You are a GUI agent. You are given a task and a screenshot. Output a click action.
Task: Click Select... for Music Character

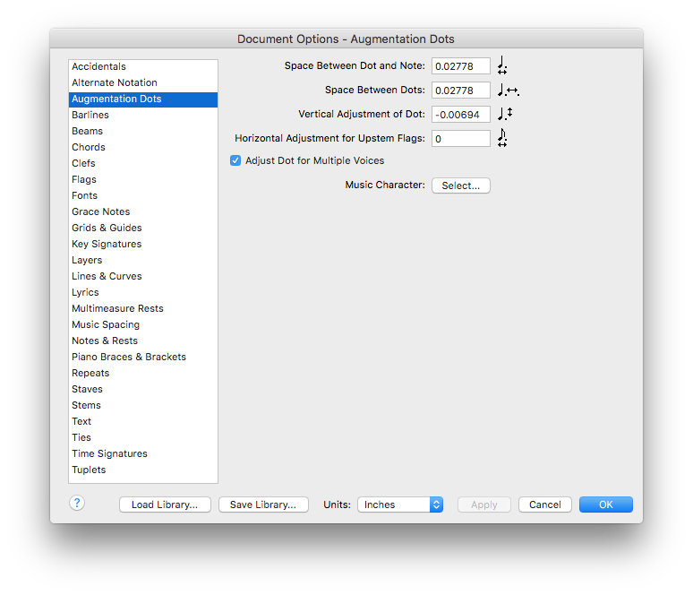point(461,185)
